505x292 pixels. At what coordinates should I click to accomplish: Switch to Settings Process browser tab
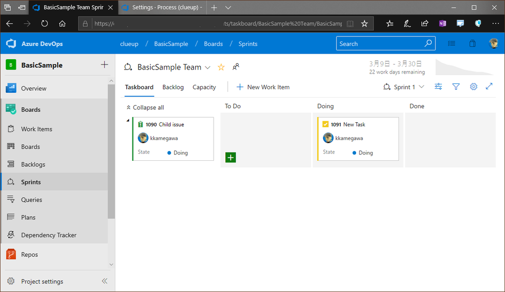tap(163, 7)
